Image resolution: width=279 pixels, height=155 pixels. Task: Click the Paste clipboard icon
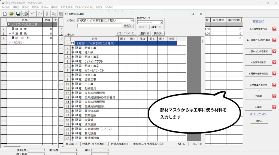tap(61, 14)
